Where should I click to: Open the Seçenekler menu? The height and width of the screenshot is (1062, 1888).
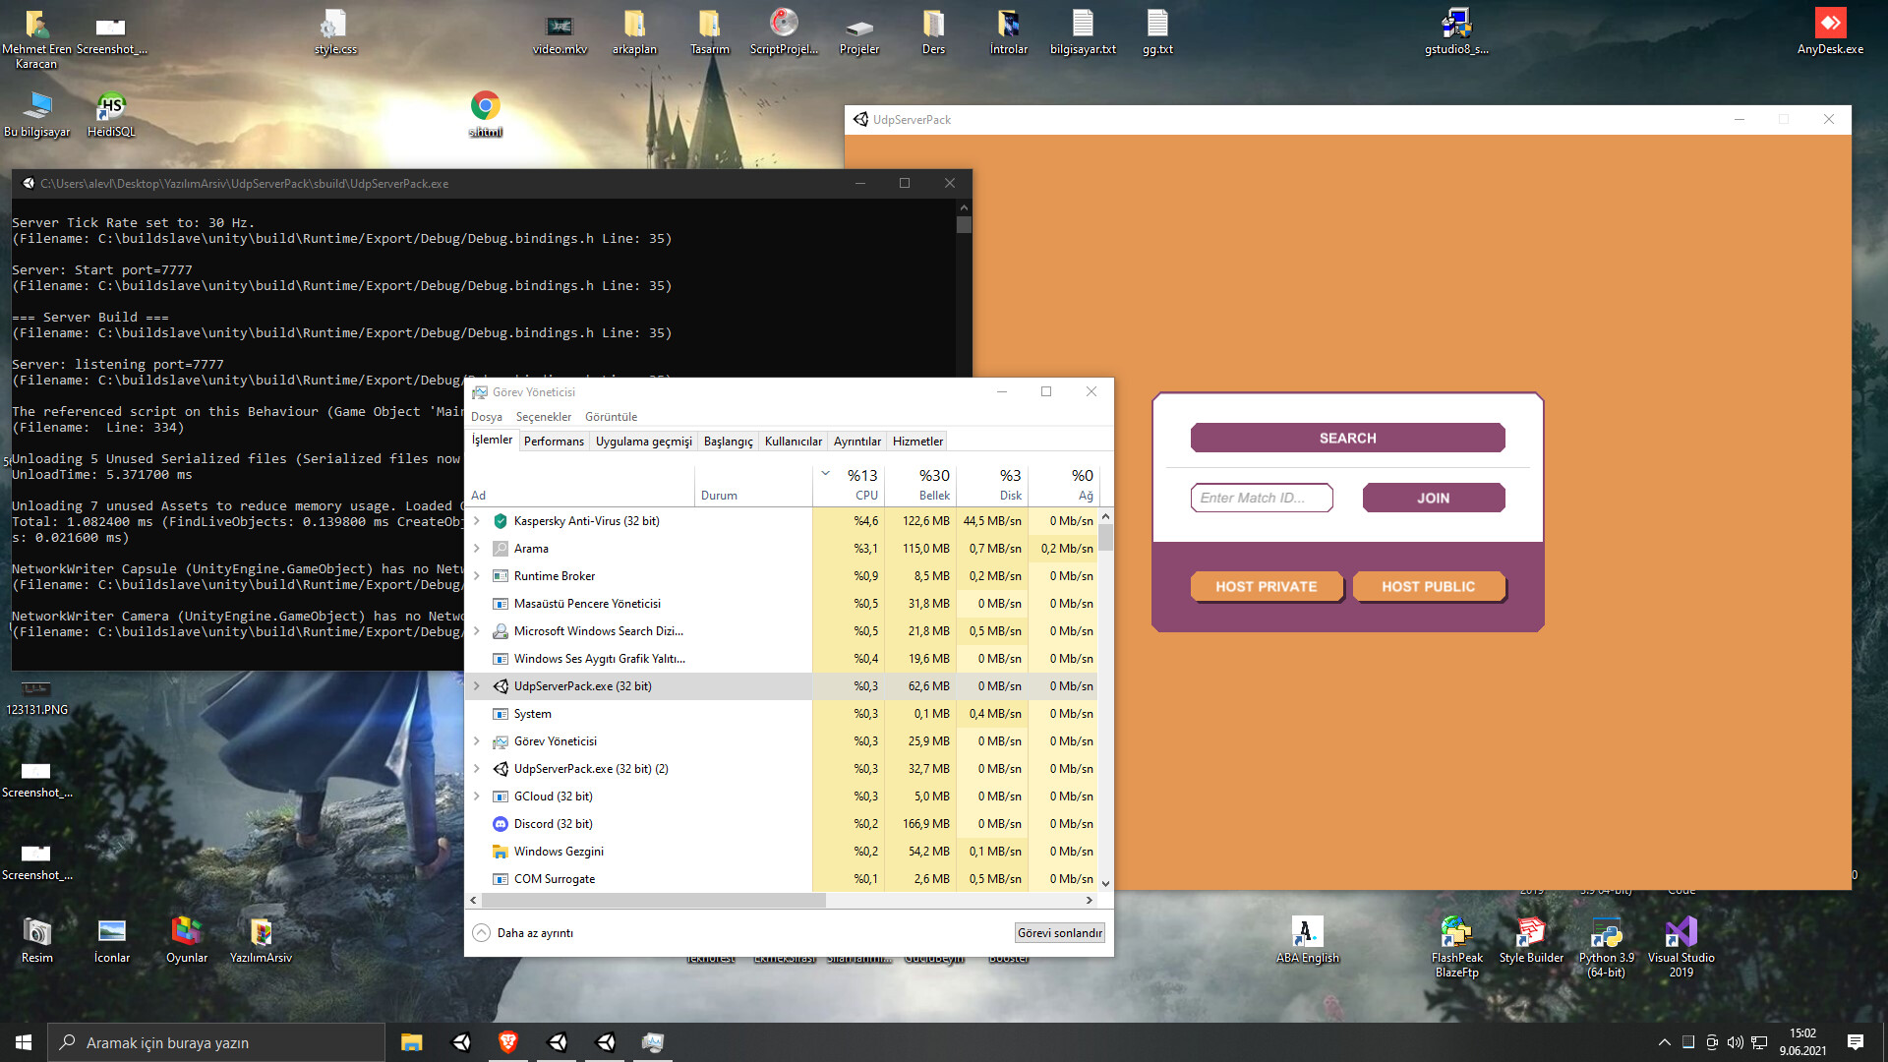543,417
